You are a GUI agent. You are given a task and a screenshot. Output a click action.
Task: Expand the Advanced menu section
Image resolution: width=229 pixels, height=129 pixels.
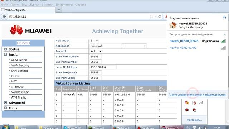pos(5,103)
